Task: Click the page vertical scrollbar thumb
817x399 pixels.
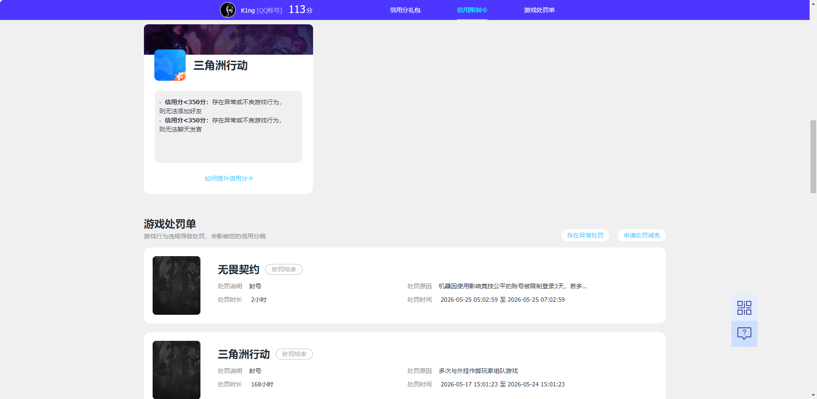Action: 813,157
